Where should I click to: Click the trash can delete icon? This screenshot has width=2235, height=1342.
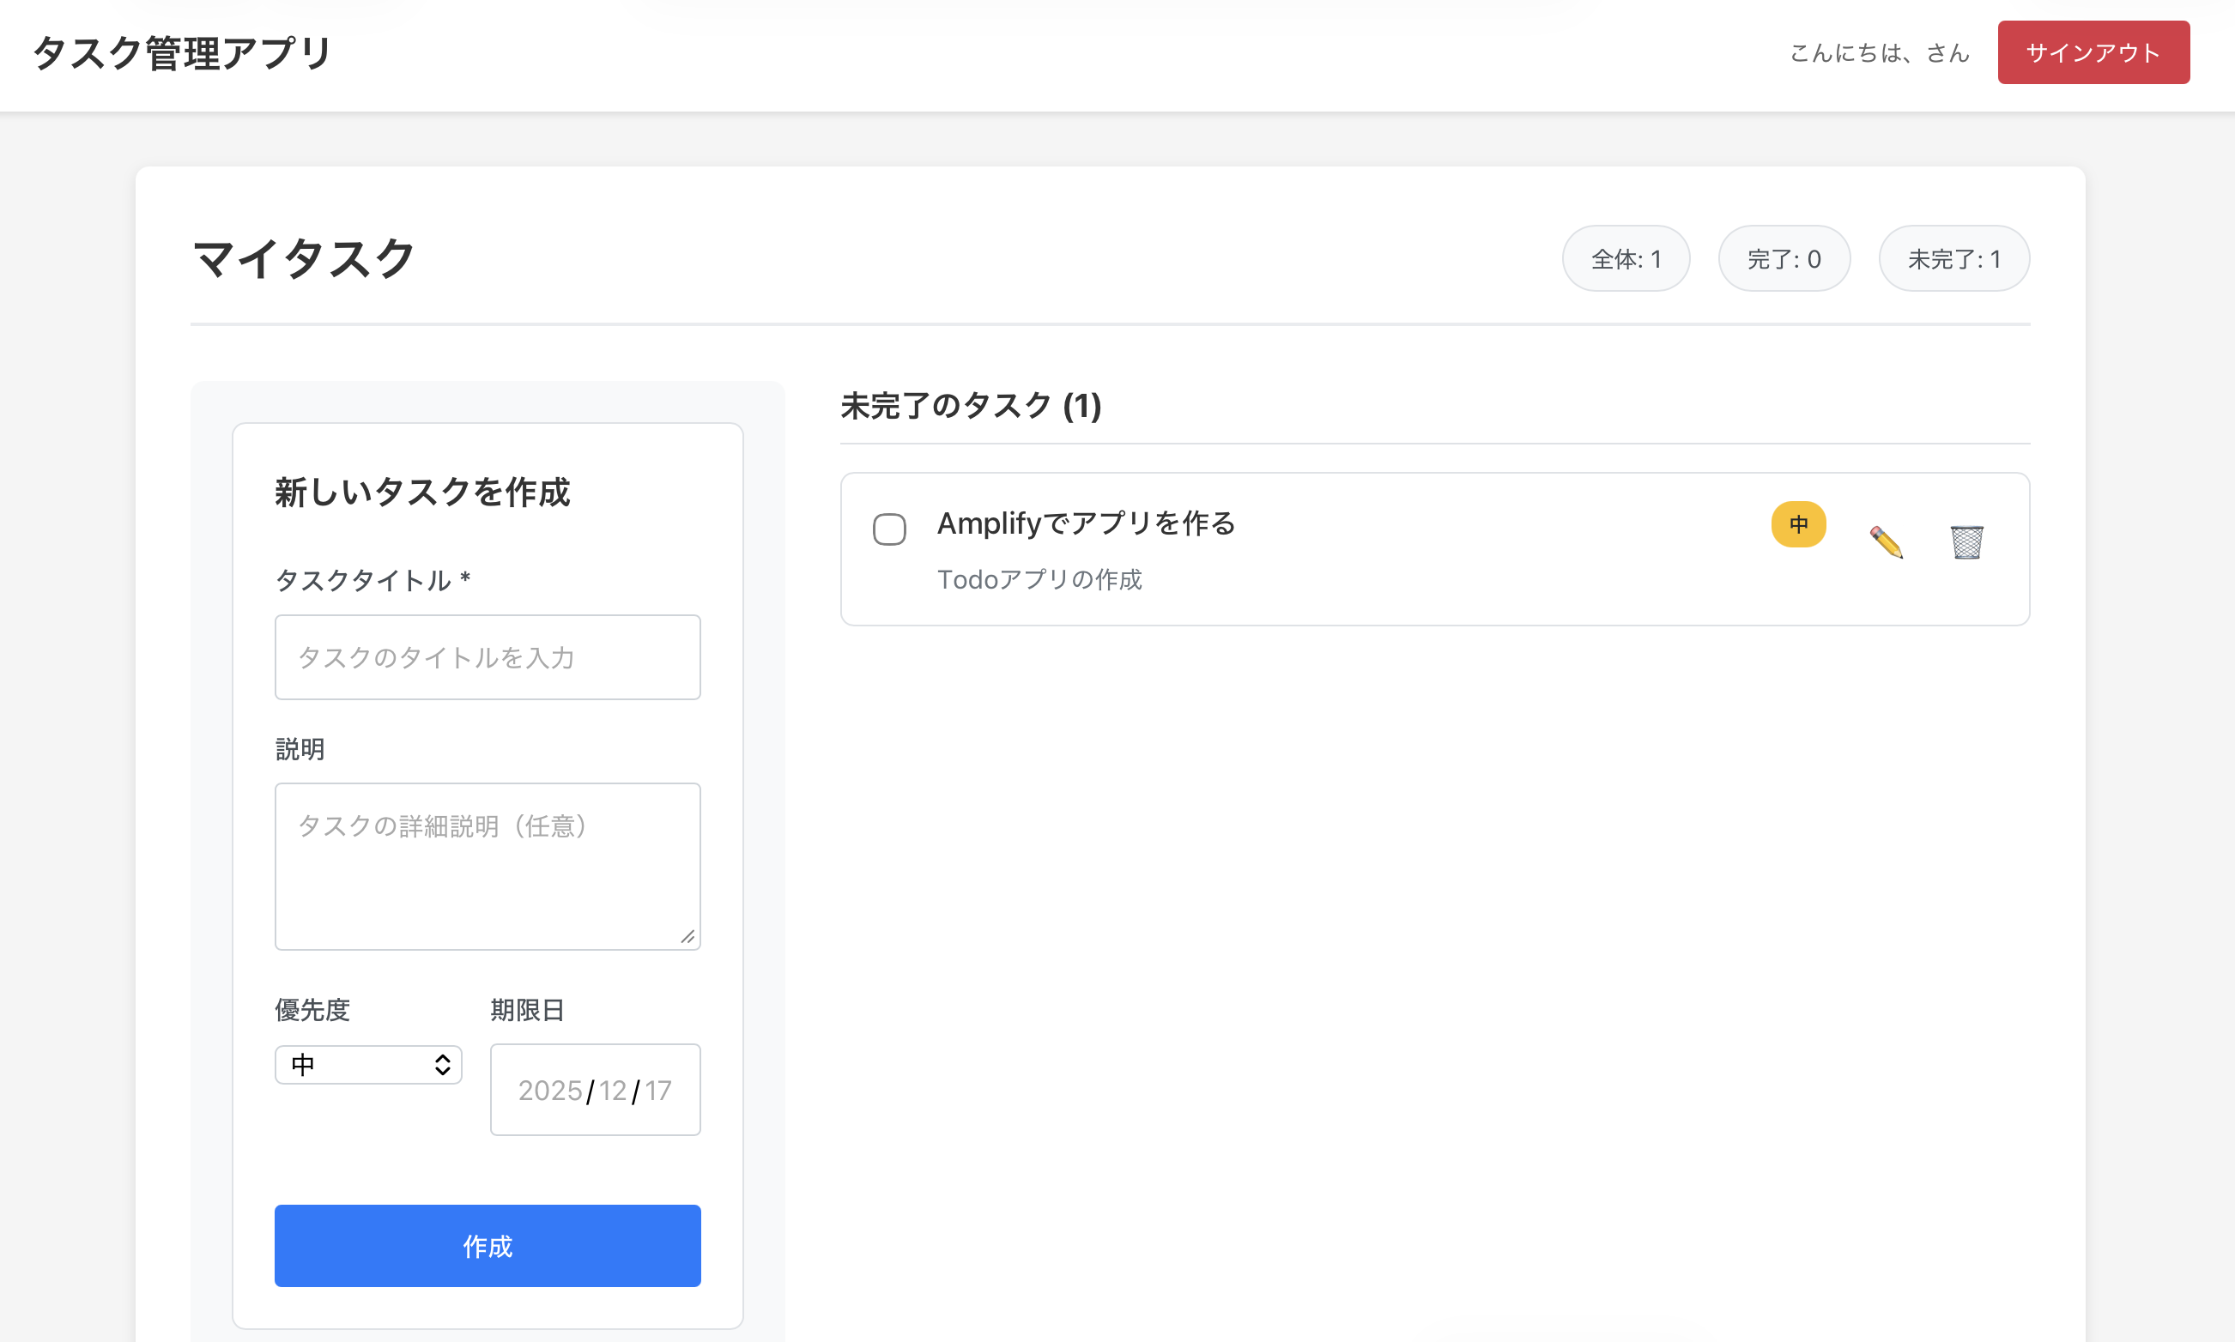tap(1966, 542)
